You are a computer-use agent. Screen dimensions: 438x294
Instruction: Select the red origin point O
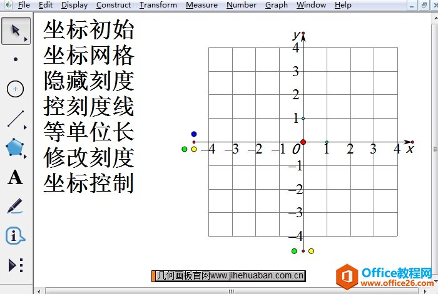[303, 142]
